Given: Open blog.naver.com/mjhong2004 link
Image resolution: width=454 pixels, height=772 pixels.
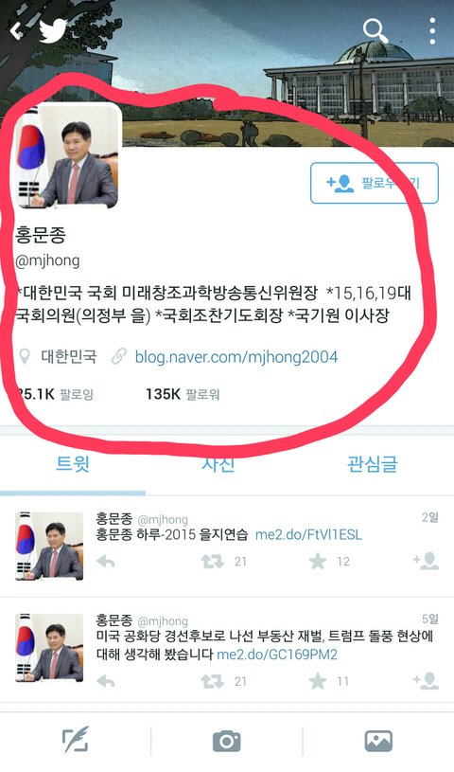Looking at the screenshot, I should [x=236, y=356].
